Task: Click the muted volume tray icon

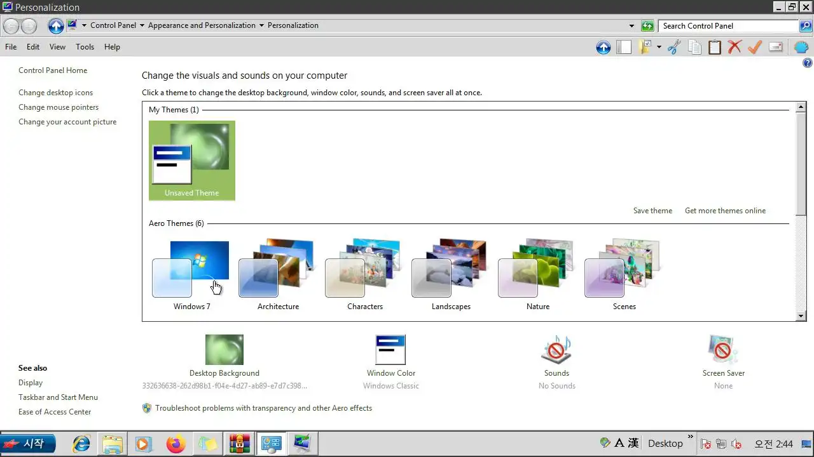Action: pyautogui.click(x=736, y=444)
